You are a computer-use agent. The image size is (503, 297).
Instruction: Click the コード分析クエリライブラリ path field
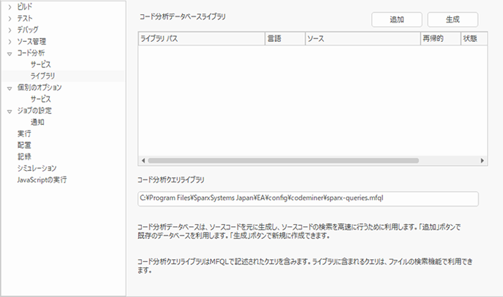(307, 198)
